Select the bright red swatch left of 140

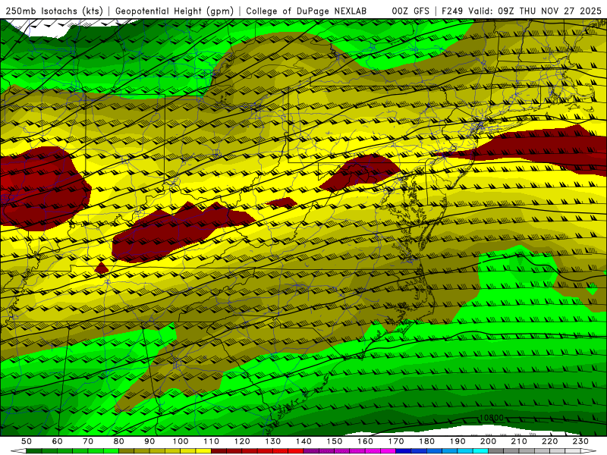point(296,451)
